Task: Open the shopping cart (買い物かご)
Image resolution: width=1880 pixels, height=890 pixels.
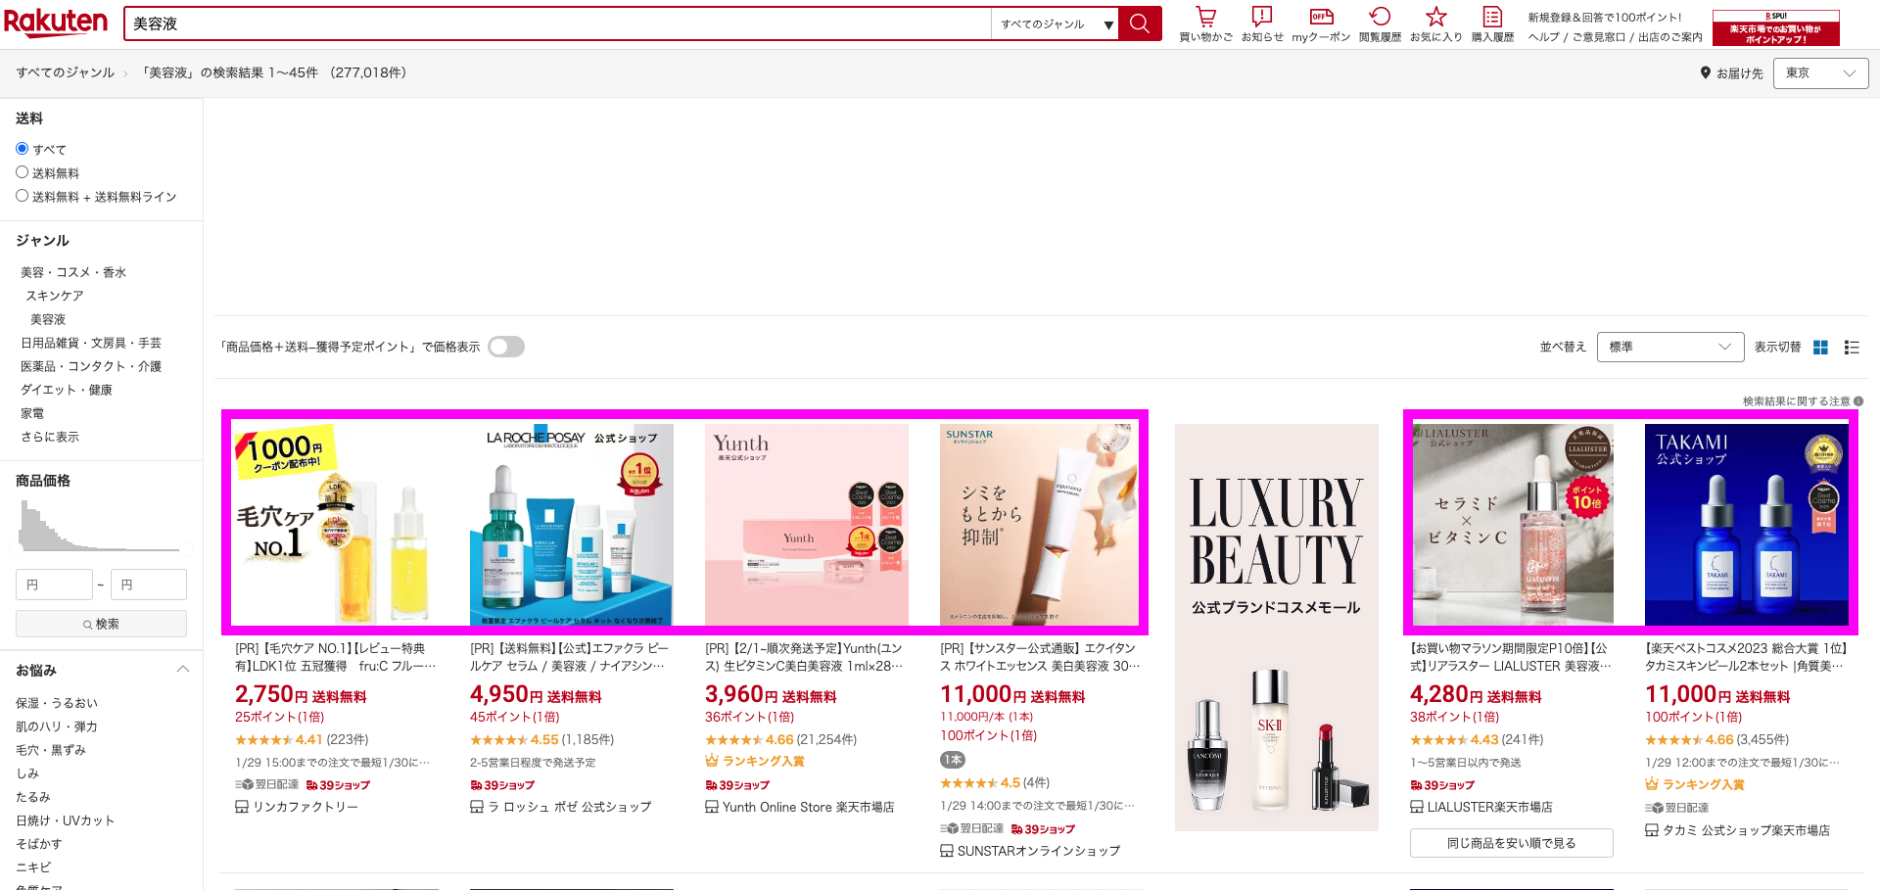Action: click(1205, 18)
